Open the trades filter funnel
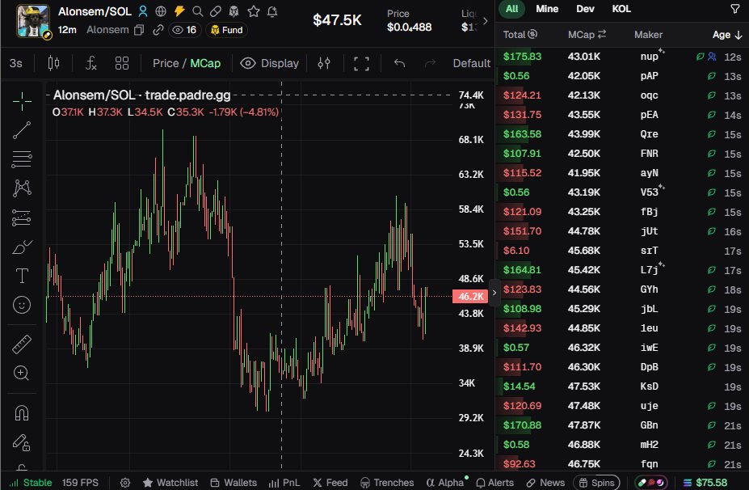Image resolution: width=749 pixels, height=490 pixels. [x=735, y=9]
